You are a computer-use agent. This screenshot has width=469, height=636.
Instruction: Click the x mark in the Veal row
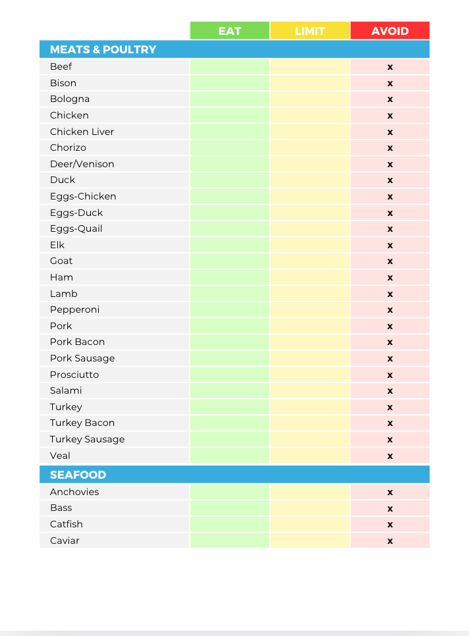click(x=390, y=456)
